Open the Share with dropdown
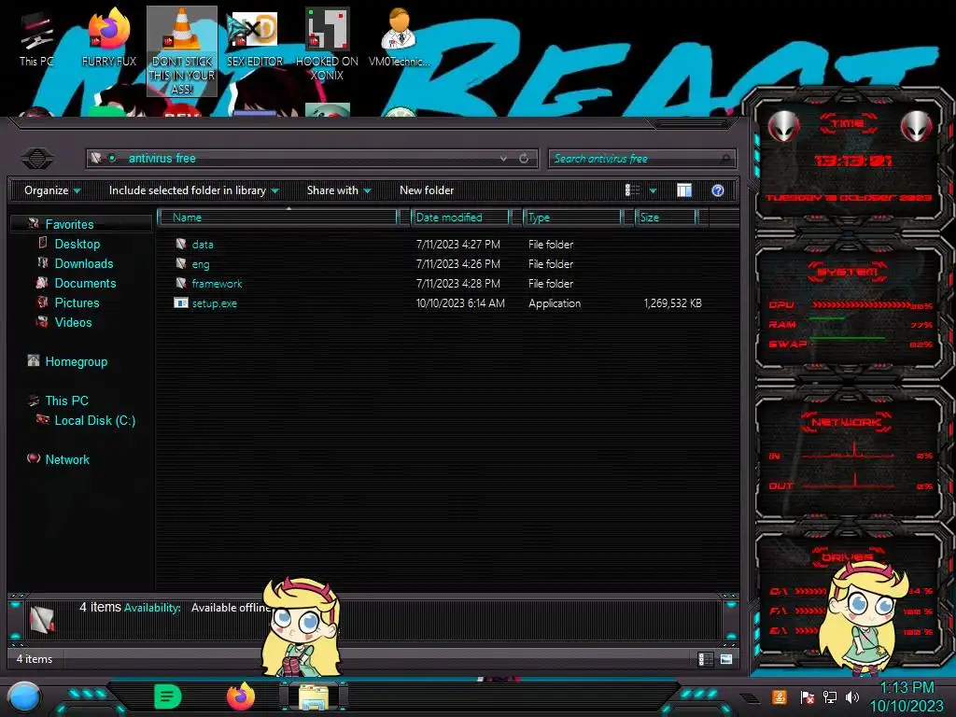Image resolution: width=956 pixels, height=717 pixels. click(339, 190)
